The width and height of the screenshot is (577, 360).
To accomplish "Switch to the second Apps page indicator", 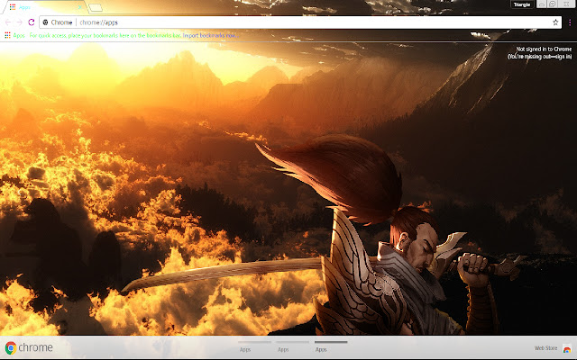I will pos(292,346).
